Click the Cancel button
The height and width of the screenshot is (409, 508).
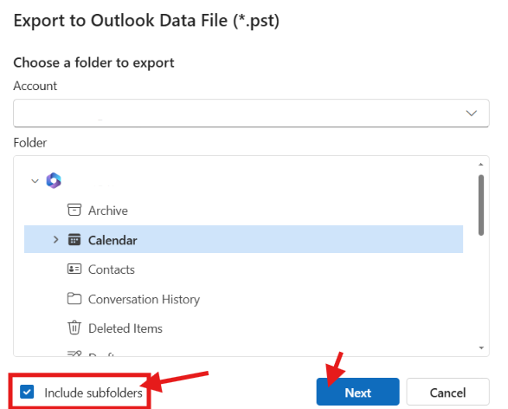[x=447, y=393]
